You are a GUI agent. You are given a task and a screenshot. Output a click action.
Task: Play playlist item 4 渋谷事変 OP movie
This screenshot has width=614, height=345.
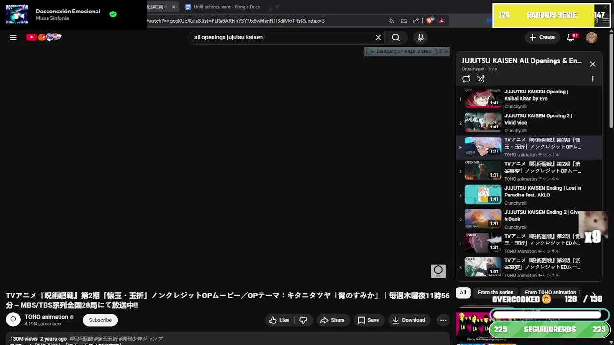coord(529,172)
